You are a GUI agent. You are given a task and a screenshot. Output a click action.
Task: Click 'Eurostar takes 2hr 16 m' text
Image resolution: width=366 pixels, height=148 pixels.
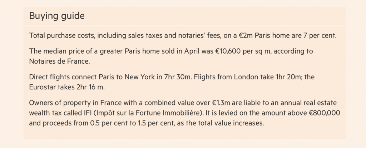(67, 87)
